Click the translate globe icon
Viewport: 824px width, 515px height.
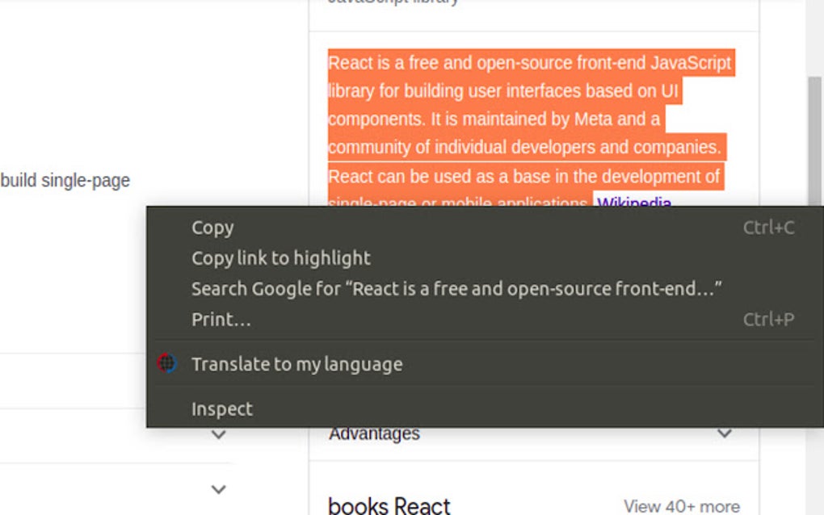click(x=166, y=363)
